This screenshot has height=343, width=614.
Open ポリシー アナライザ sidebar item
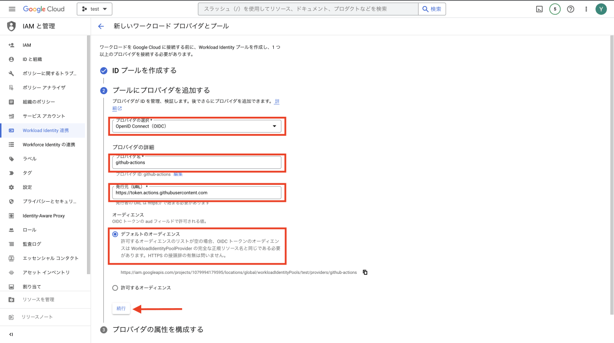click(42, 88)
